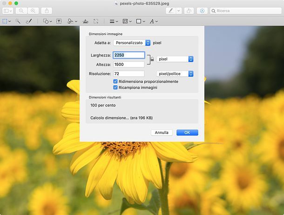
Task: Click the zoom out magnifier icon
Action: pos(21,11)
